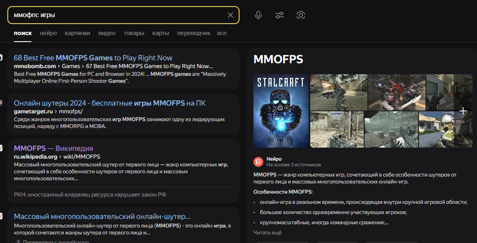The image size is (477, 243).
Task: Visit the gametarget.ru site link
Action: pyautogui.click(x=34, y=111)
